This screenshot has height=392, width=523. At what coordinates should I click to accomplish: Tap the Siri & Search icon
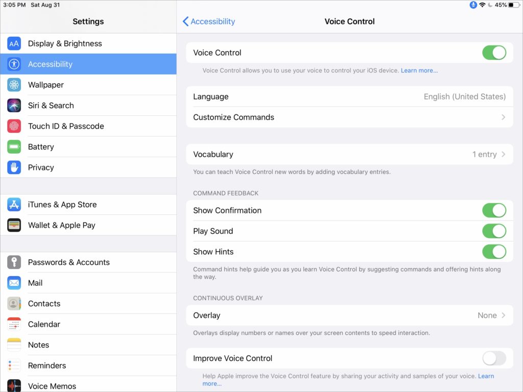point(14,106)
